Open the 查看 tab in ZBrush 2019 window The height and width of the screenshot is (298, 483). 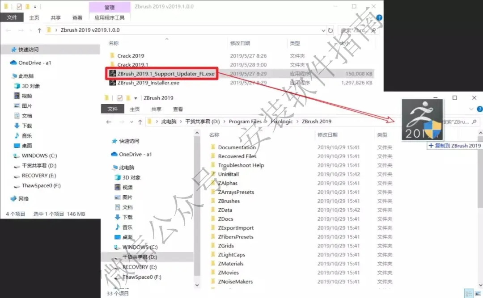click(178, 109)
